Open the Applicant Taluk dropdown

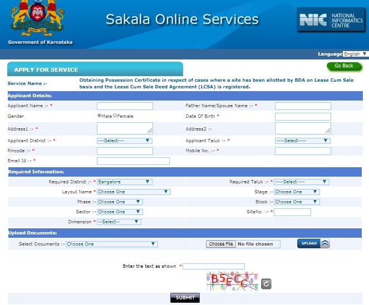pyautogui.click(x=303, y=141)
